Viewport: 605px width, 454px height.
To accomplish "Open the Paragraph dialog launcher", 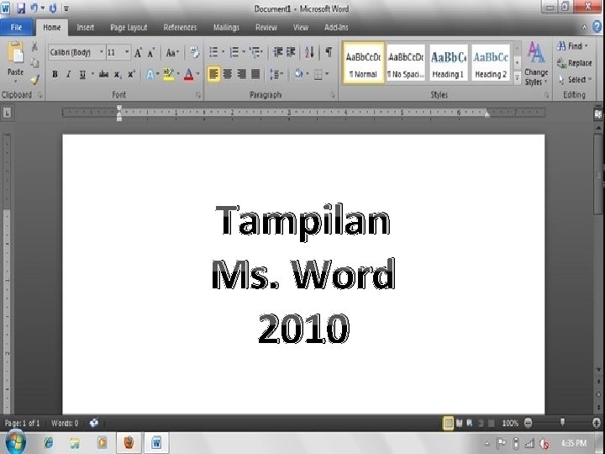I will tap(333, 95).
